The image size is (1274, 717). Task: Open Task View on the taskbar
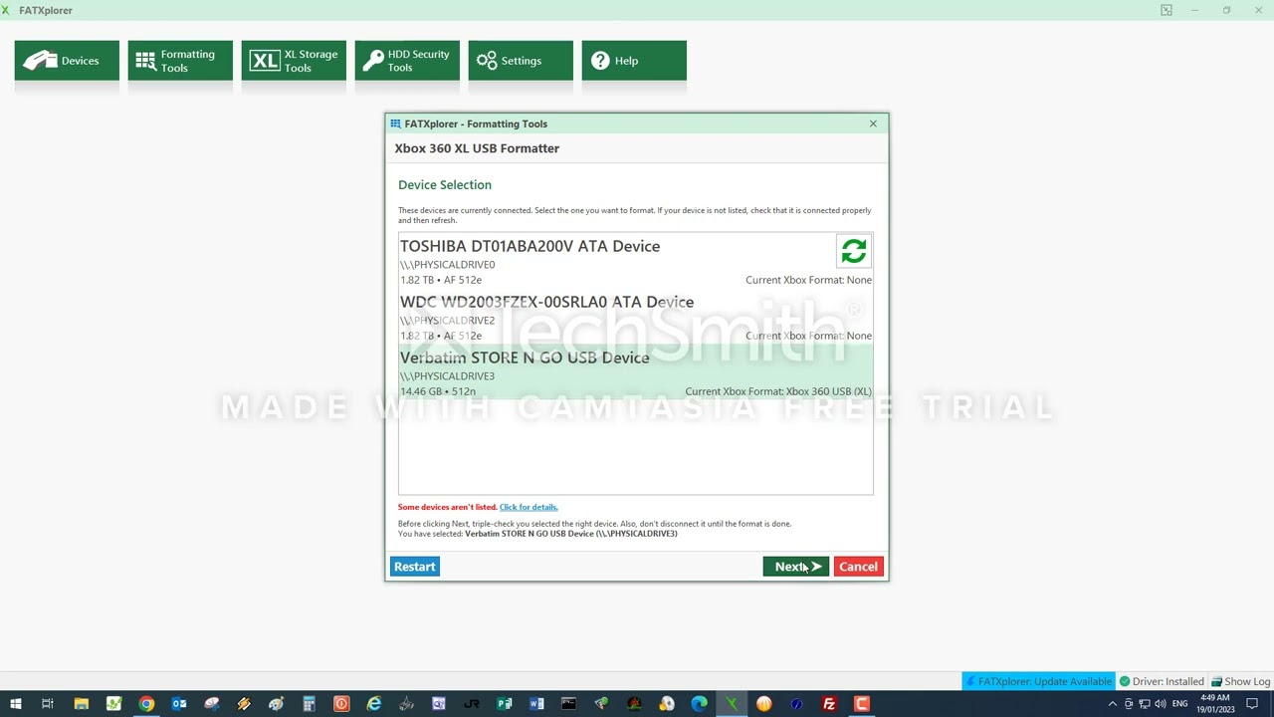(48, 704)
